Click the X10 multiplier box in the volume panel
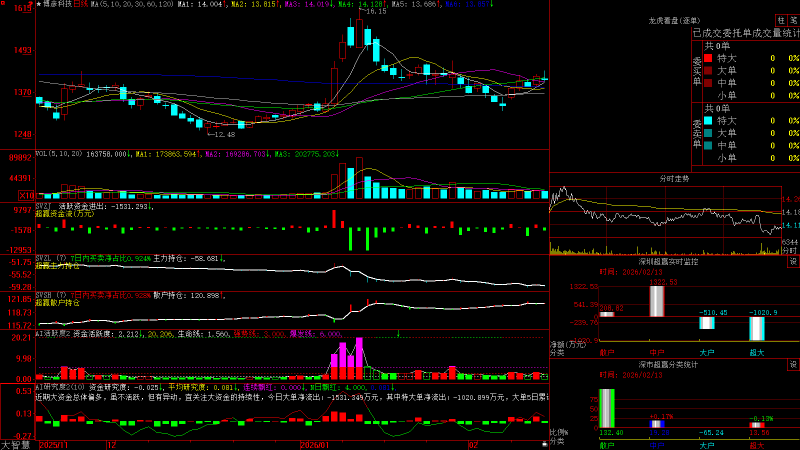800x450 pixels. point(26,195)
